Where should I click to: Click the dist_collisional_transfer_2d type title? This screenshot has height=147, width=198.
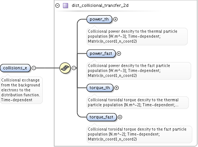[100, 5]
